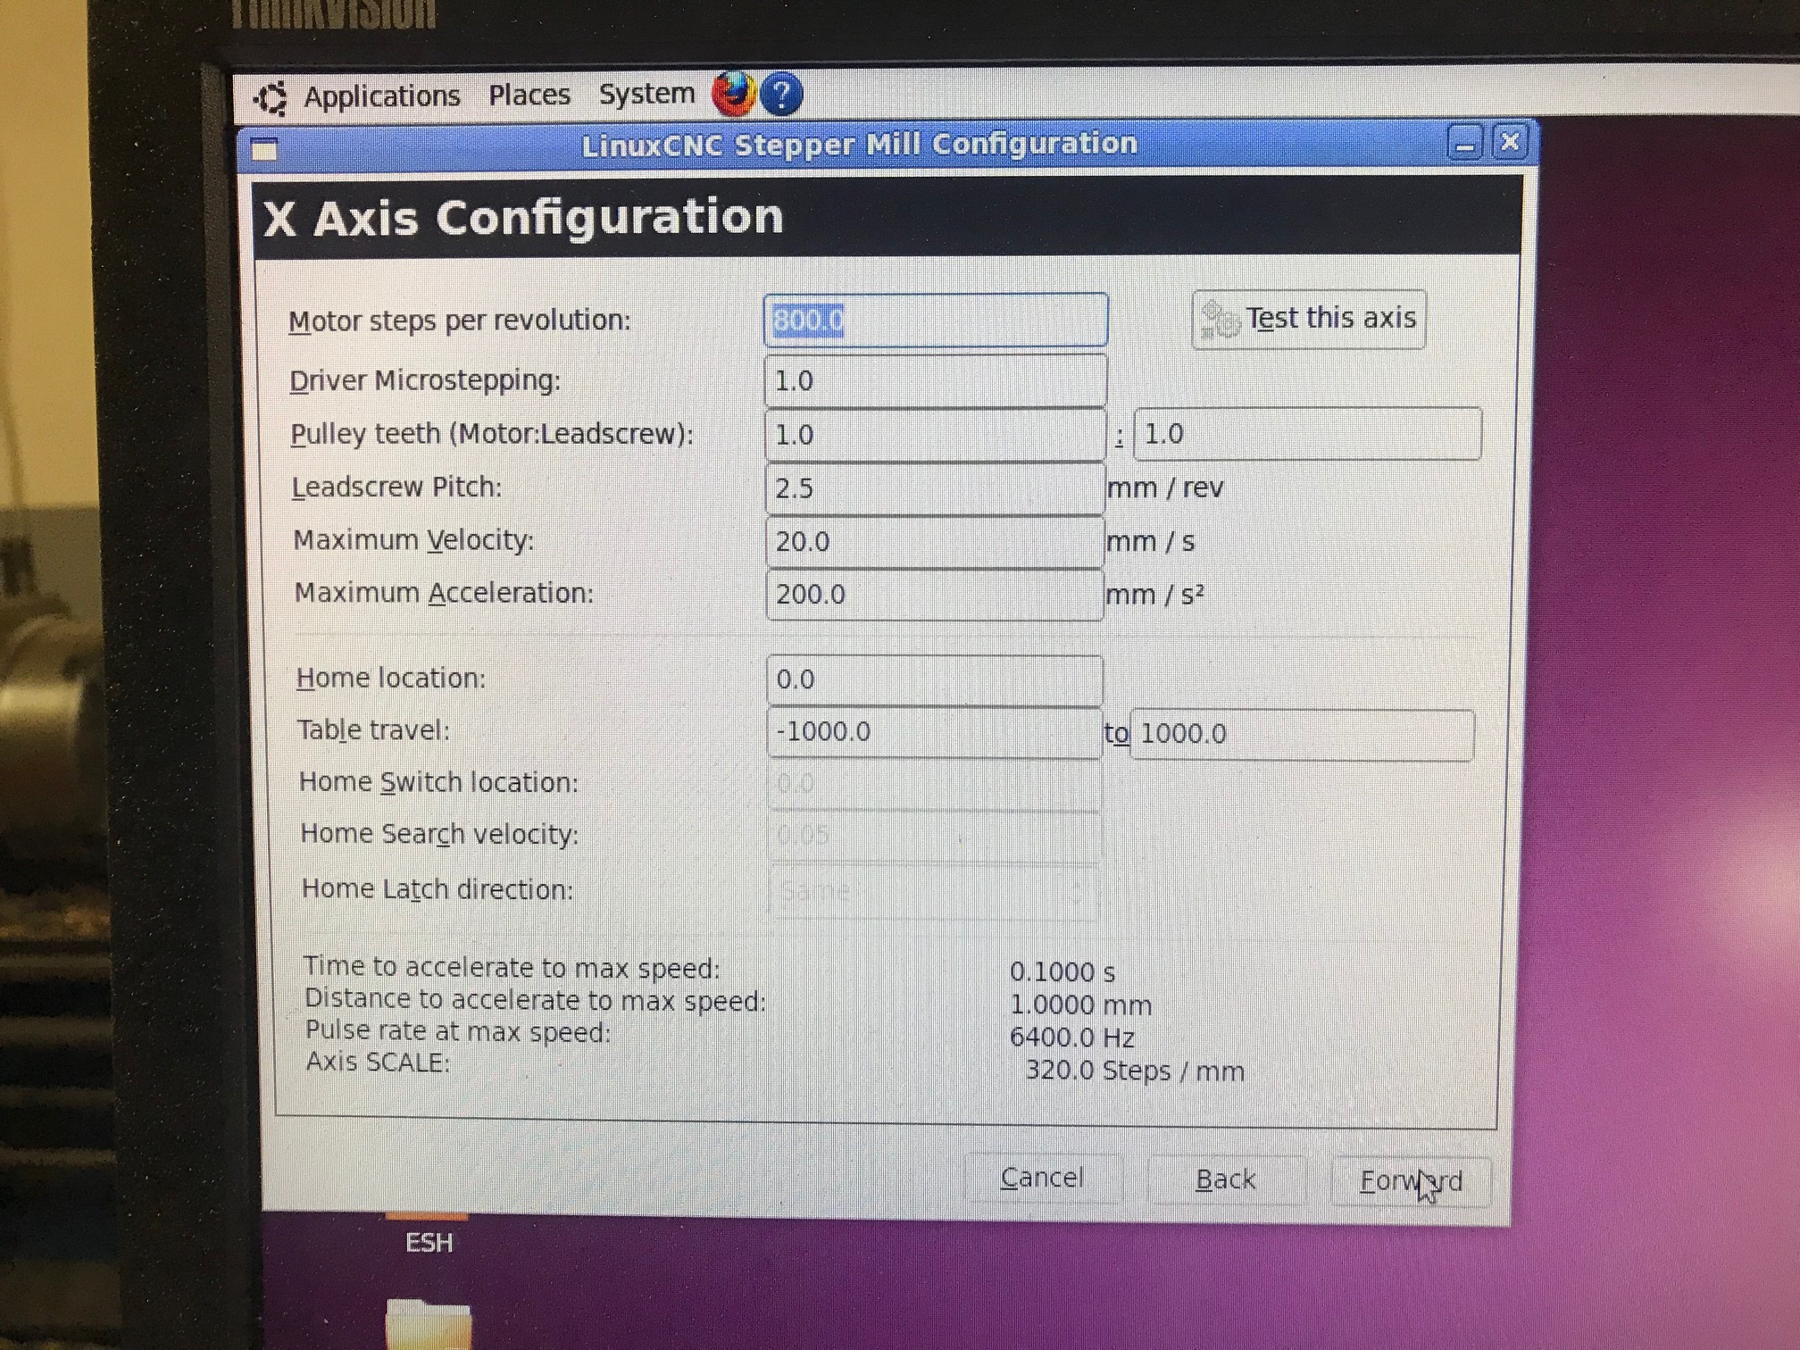Cancel the configuration wizard
This screenshot has width=1800, height=1350.
pos(1042,1178)
